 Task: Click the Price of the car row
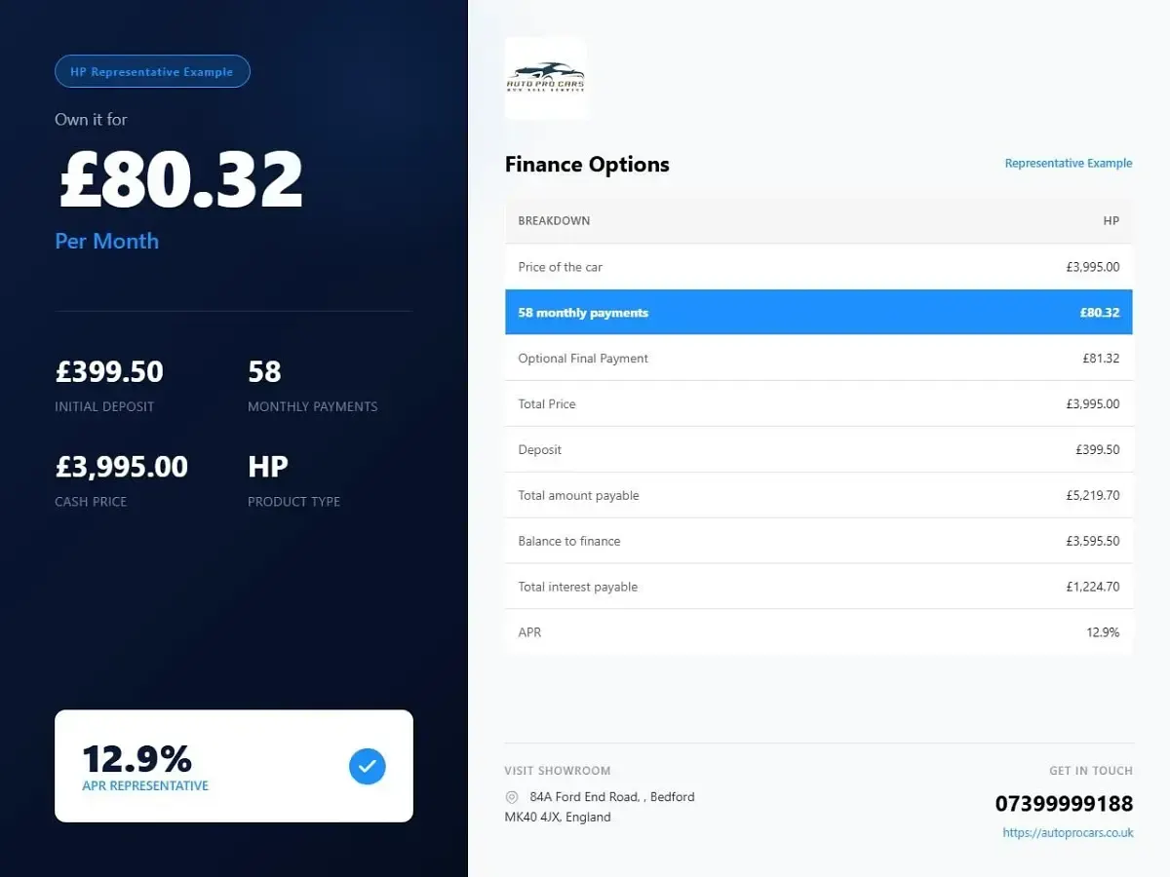pyautogui.click(x=819, y=267)
